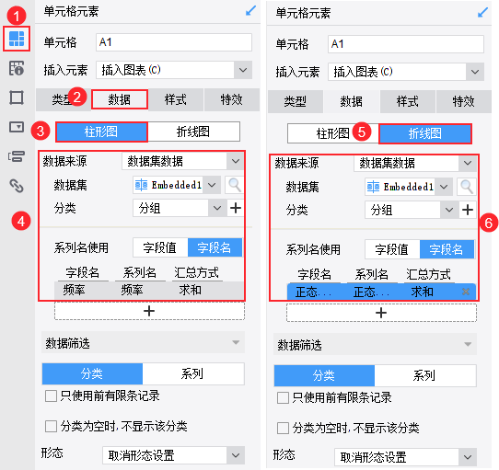Viewport: 499px width, 470px height.
Task: Select '折线图' button in left panel
Action: tap(193, 132)
